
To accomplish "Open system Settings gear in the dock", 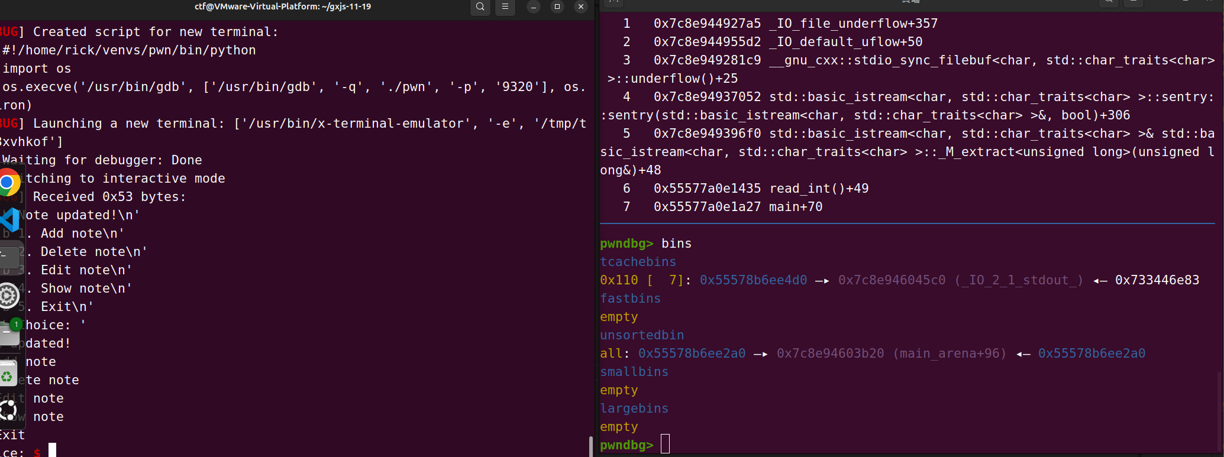I will click(x=9, y=295).
